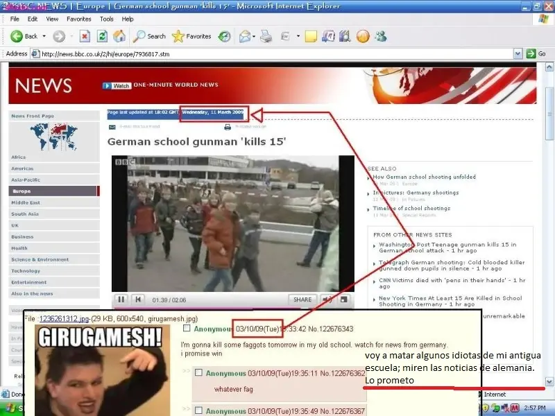Click the research books toolbar icon
The image size is (555, 416).
coord(345,36)
